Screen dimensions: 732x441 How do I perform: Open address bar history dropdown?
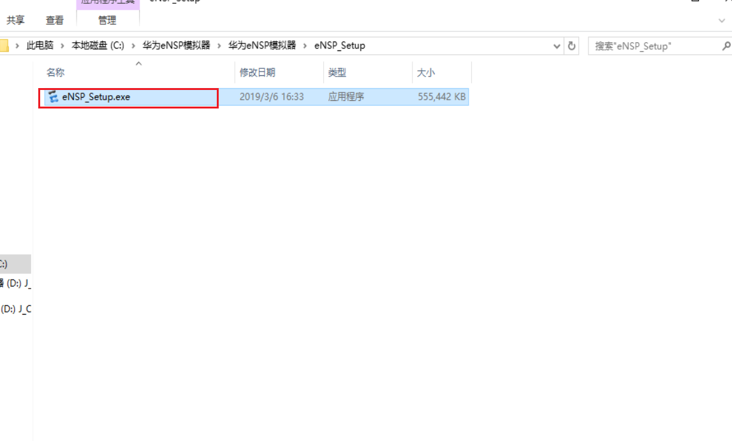pos(557,46)
